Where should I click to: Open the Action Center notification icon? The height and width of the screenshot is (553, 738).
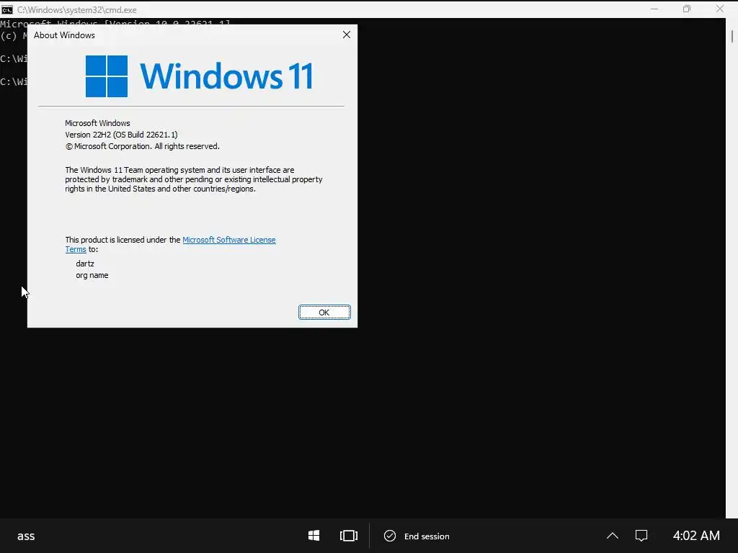point(641,536)
